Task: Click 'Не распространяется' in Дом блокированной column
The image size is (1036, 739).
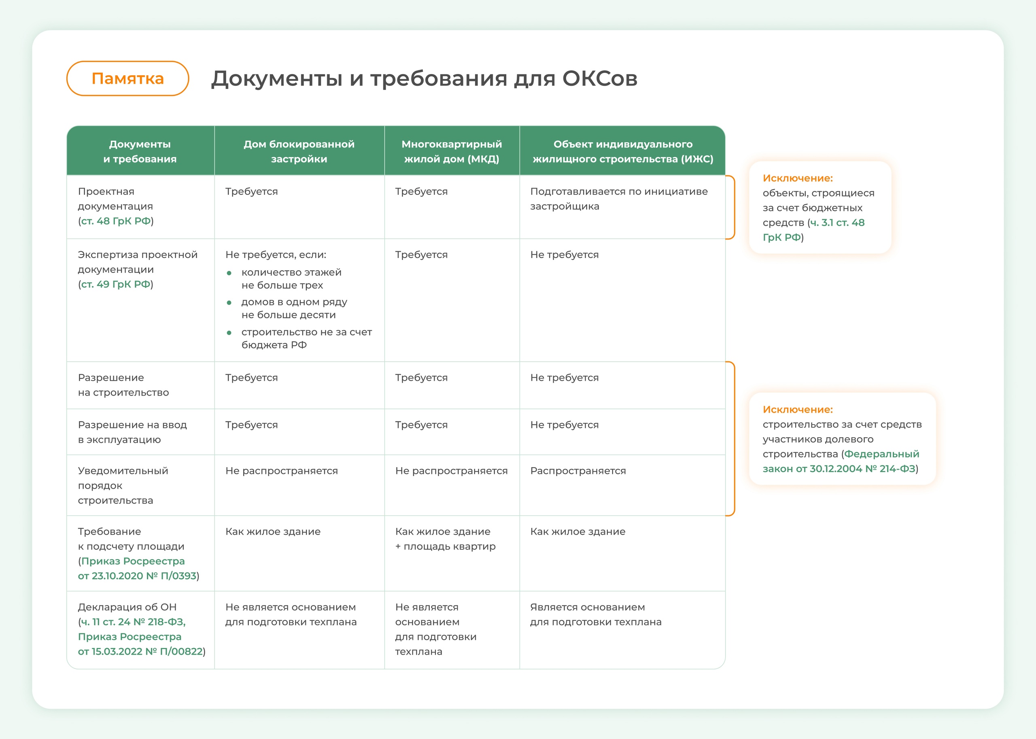Action: tap(282, 471)
